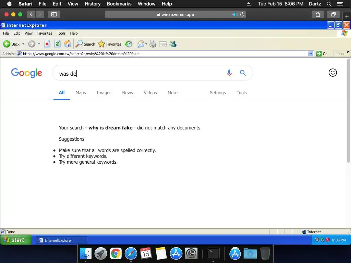Open the Downloads folder in the Dock

(250, 253)
